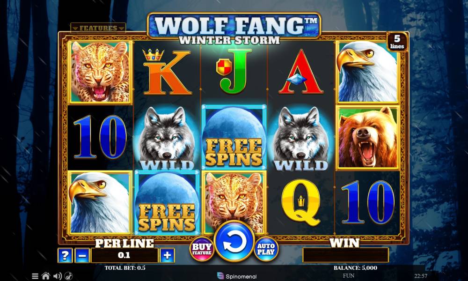Click the Free Spins moon on middle reel
This screenshot has height=281, width=468.
pyautogui.click(x=234, y=137)
